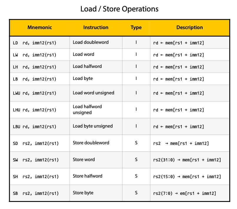This screenshot has width=237, height=209.
Task: Select the LW mnemonic cell
Action: pos(40,54)
